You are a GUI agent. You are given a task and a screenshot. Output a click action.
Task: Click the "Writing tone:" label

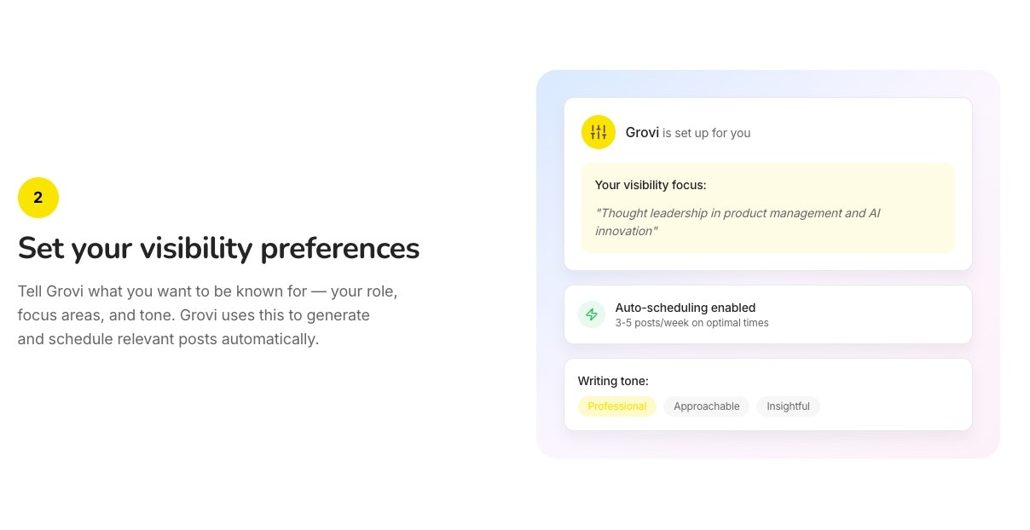613,381
